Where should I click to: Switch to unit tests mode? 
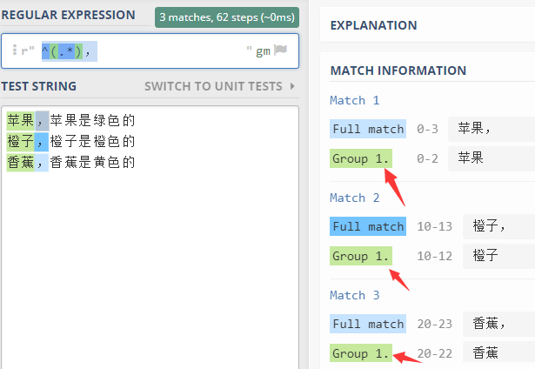click(213, 86)
